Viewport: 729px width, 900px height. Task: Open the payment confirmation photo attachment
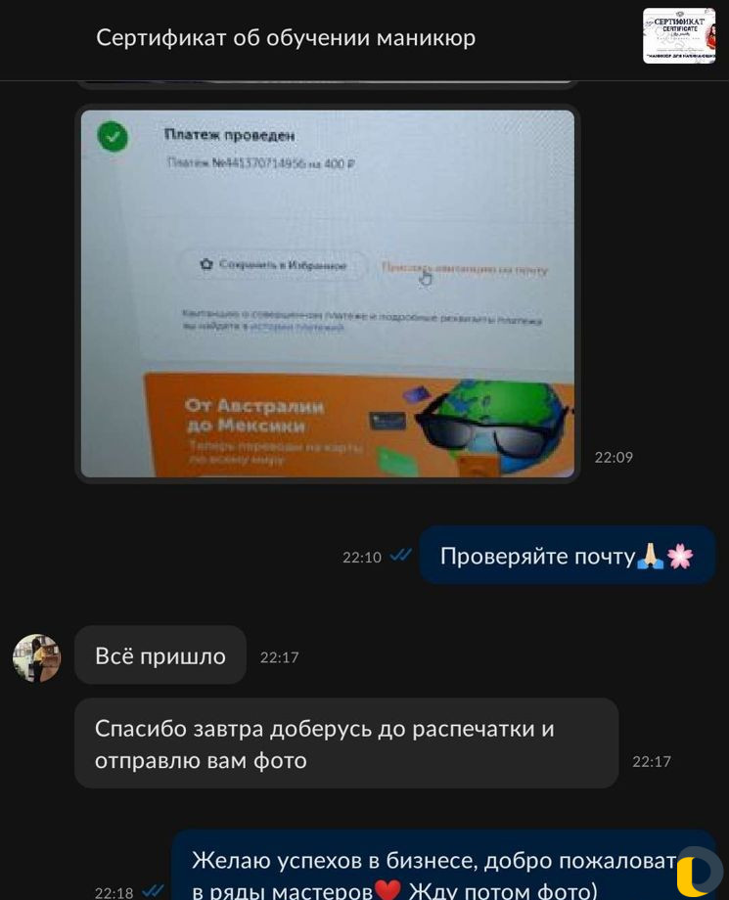coord(327,293)
